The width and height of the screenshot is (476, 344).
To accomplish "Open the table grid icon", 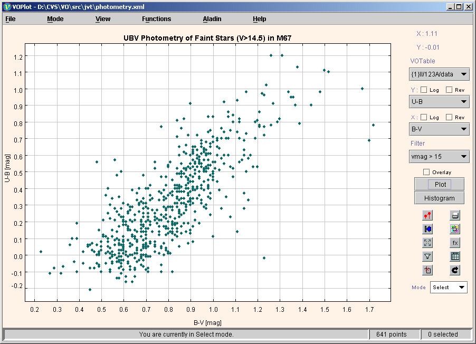I will click(x=455, y=256).
